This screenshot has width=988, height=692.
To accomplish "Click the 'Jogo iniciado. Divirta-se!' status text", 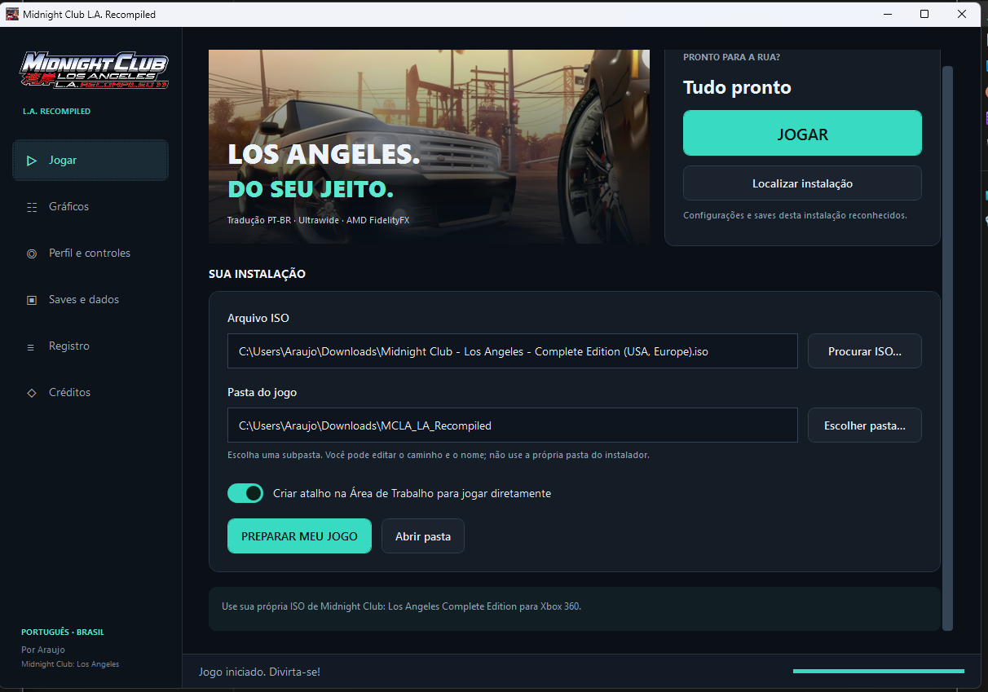I will coord(259,672).
